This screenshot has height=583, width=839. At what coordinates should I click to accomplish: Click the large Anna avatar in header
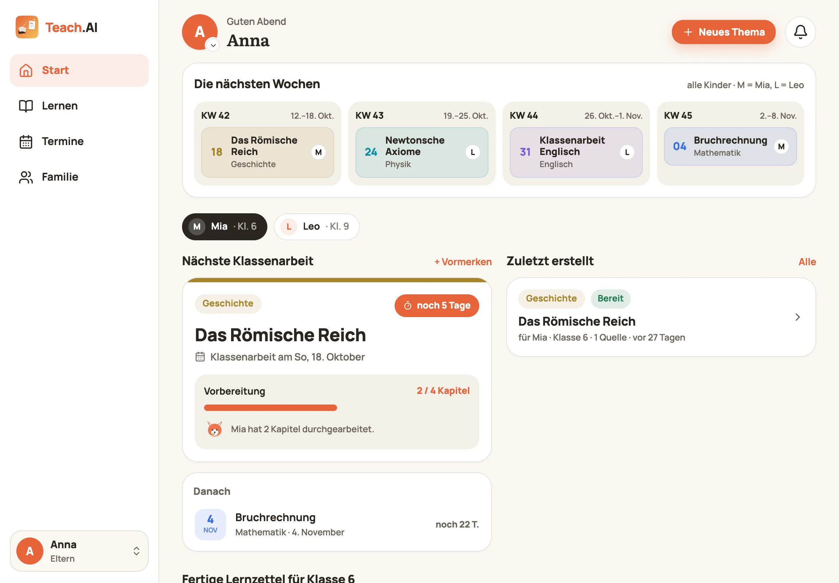coord(200,32)
